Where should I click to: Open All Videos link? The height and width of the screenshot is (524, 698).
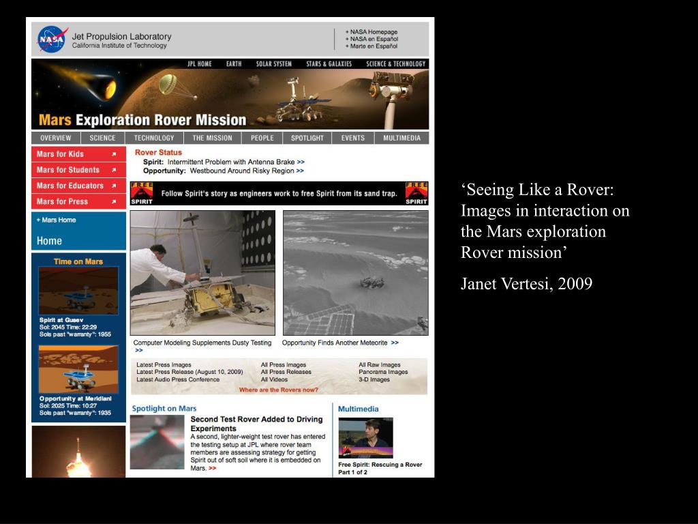click(x=274, y=379)
